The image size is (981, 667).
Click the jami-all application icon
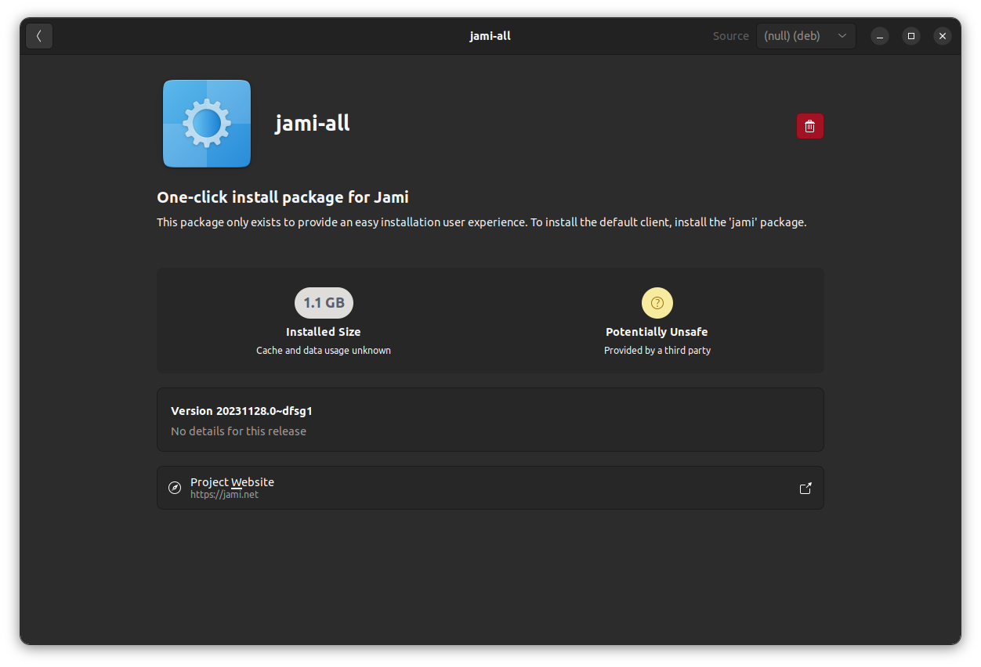(206, 123)
